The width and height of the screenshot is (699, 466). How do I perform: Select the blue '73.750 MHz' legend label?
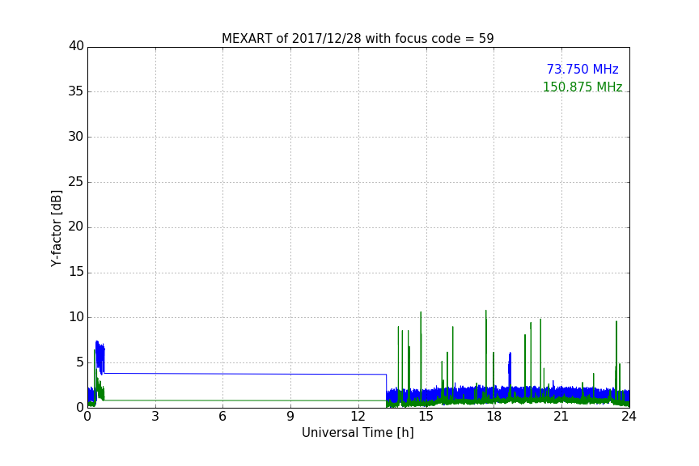(582, 70)
